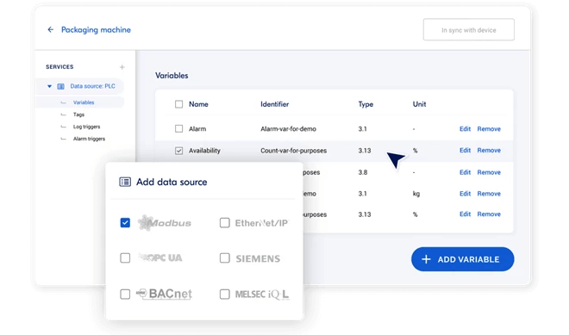Remove the Alarm variable
This screenshot has width=569, height=335.
coord(489,128)
